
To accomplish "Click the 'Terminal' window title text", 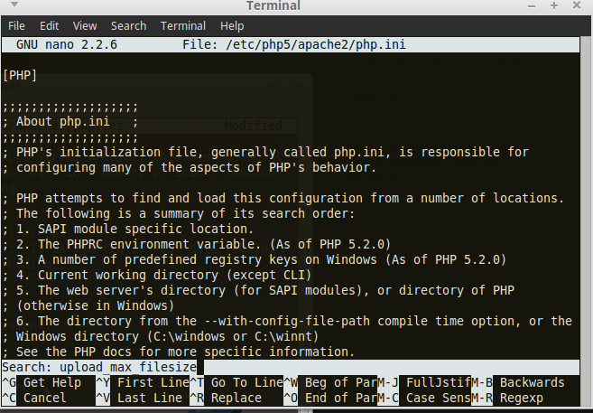I will point(273,5).
